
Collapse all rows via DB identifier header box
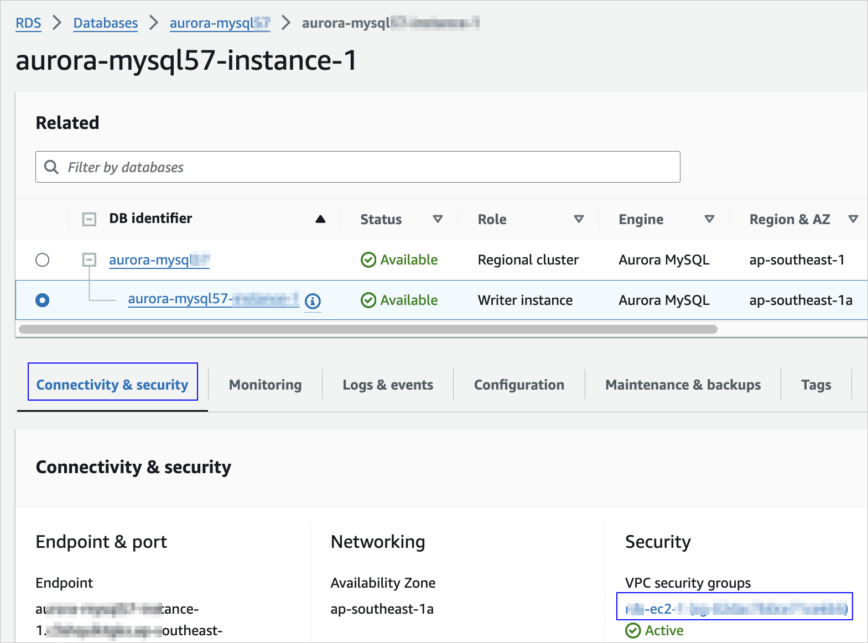(x=89, y=219)
